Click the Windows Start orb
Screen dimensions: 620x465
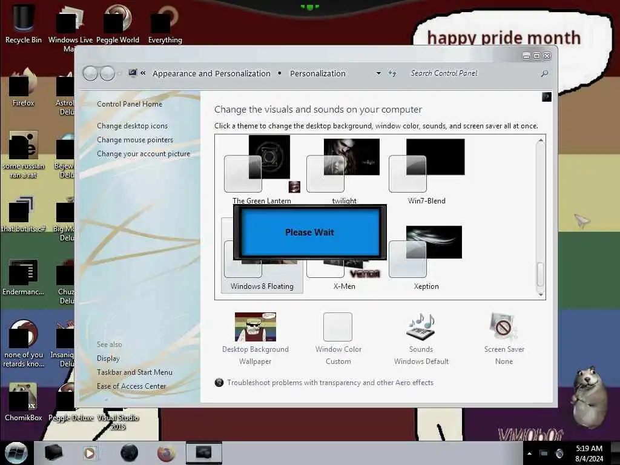16,453
